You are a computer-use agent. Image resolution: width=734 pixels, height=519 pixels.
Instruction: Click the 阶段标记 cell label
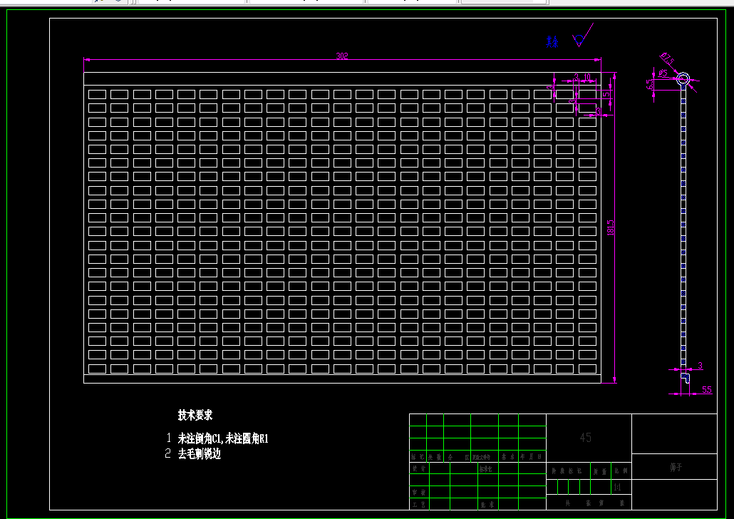coord(567,471)
